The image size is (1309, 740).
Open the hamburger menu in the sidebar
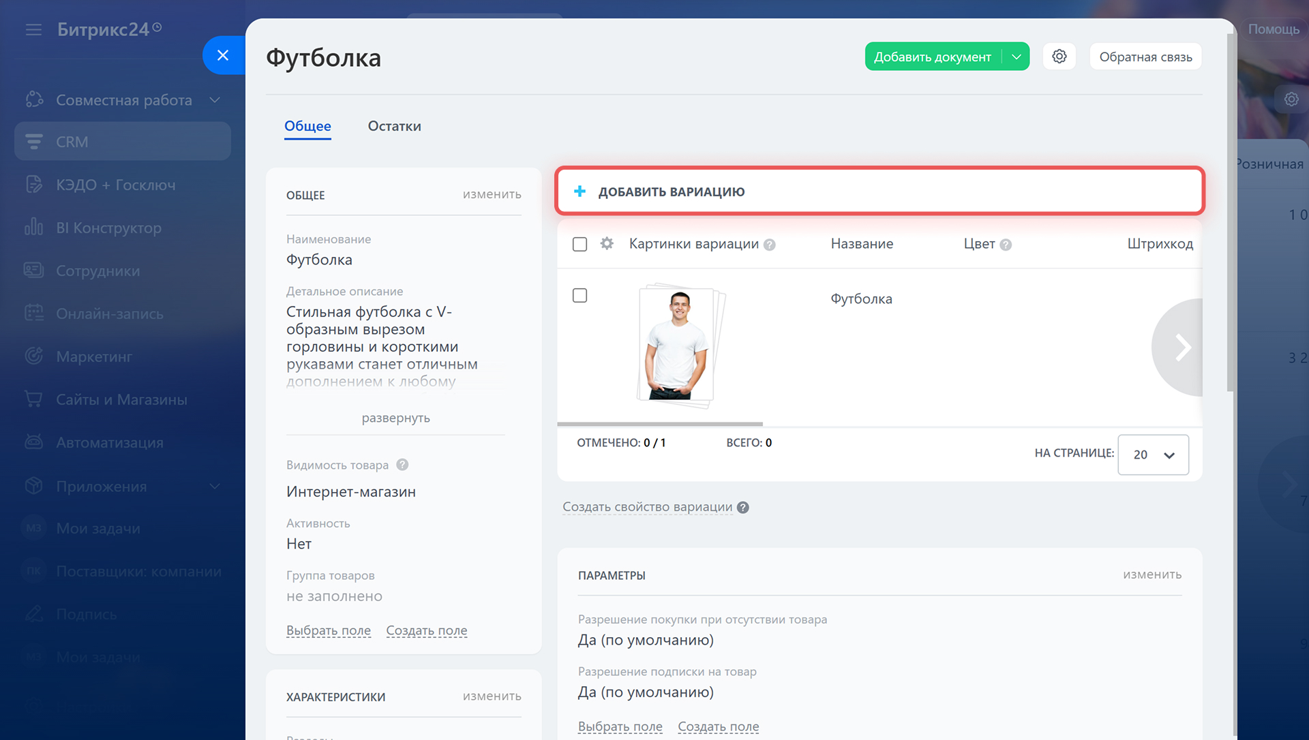tap(33, 29)
